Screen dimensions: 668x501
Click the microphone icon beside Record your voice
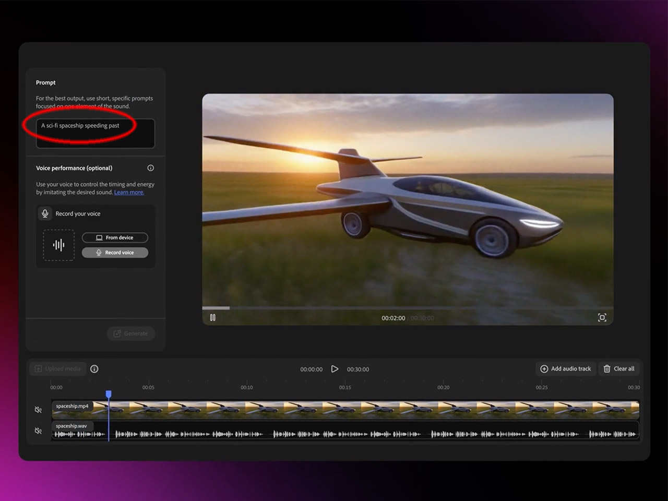pos(45,213)
